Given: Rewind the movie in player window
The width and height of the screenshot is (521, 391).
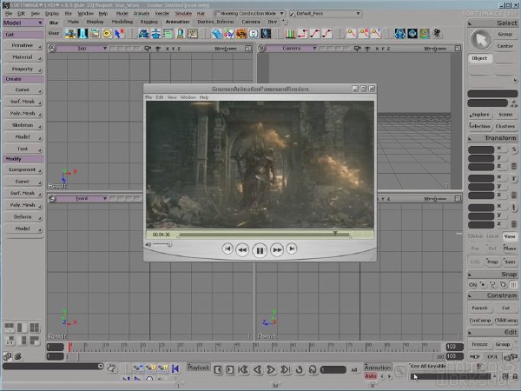Looking at the screenshot, I should point(242,249).
